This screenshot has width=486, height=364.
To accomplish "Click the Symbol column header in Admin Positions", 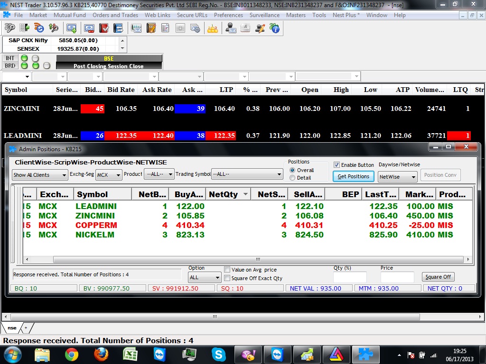I will point(103,194).
